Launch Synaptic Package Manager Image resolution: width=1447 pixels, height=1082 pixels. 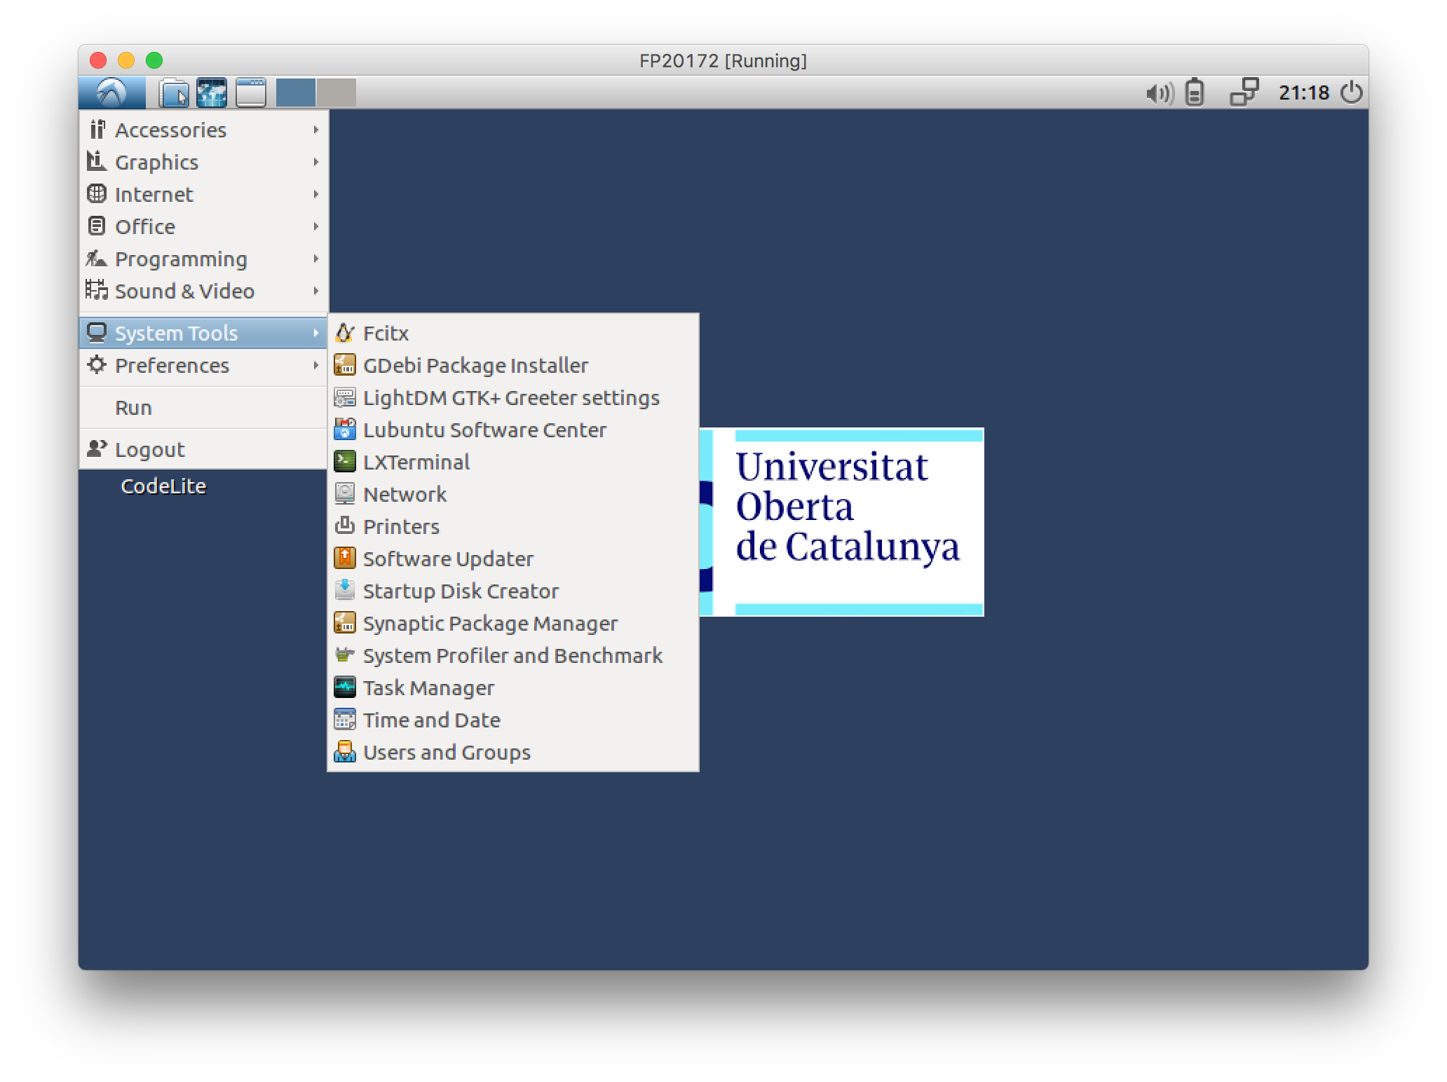point(489,623)
